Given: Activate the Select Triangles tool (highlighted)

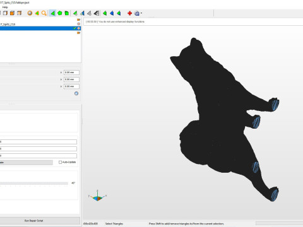Looking at the screenshot, I should point(52,13).
